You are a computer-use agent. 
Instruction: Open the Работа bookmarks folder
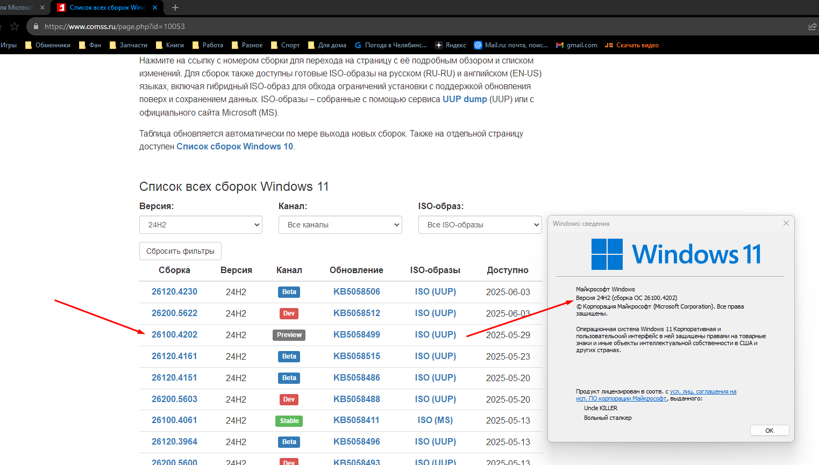[208, 45]
